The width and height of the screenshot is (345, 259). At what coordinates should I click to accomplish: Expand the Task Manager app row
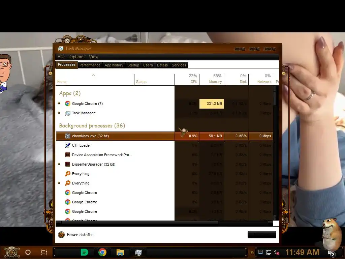(x=59, y=113)
